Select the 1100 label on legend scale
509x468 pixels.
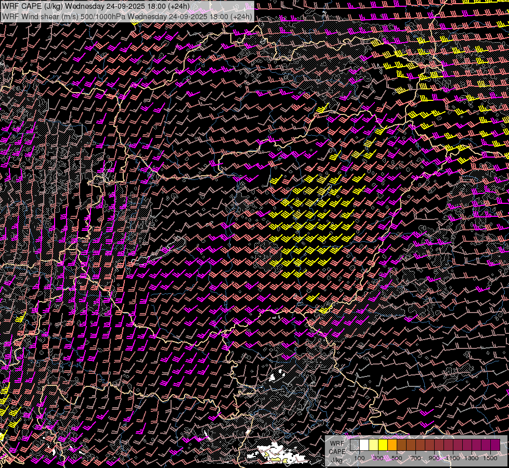pos(452,458)
